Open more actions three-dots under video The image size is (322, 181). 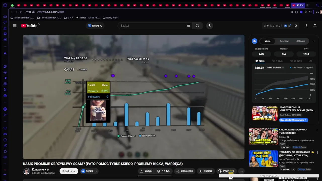(241, 171)
